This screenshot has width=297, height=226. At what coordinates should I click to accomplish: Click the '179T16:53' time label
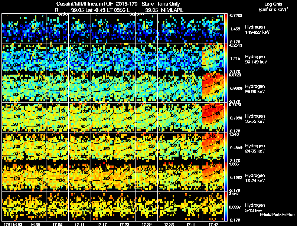click(13, 225)
